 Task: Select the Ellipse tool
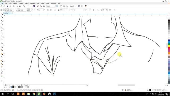click(x=2, y=37)
